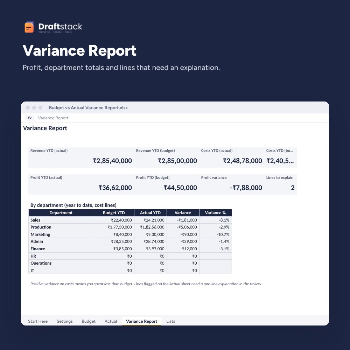The height and width of the screenshot is (350, 350).
Task: Click the Profit YTD (budget) label
Action: coord(153,178)
